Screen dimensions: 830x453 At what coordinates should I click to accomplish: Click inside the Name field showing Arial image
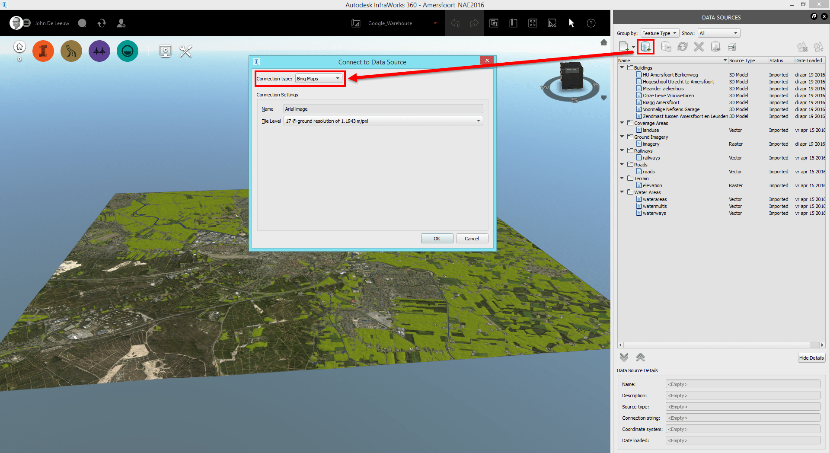[382, 108]
